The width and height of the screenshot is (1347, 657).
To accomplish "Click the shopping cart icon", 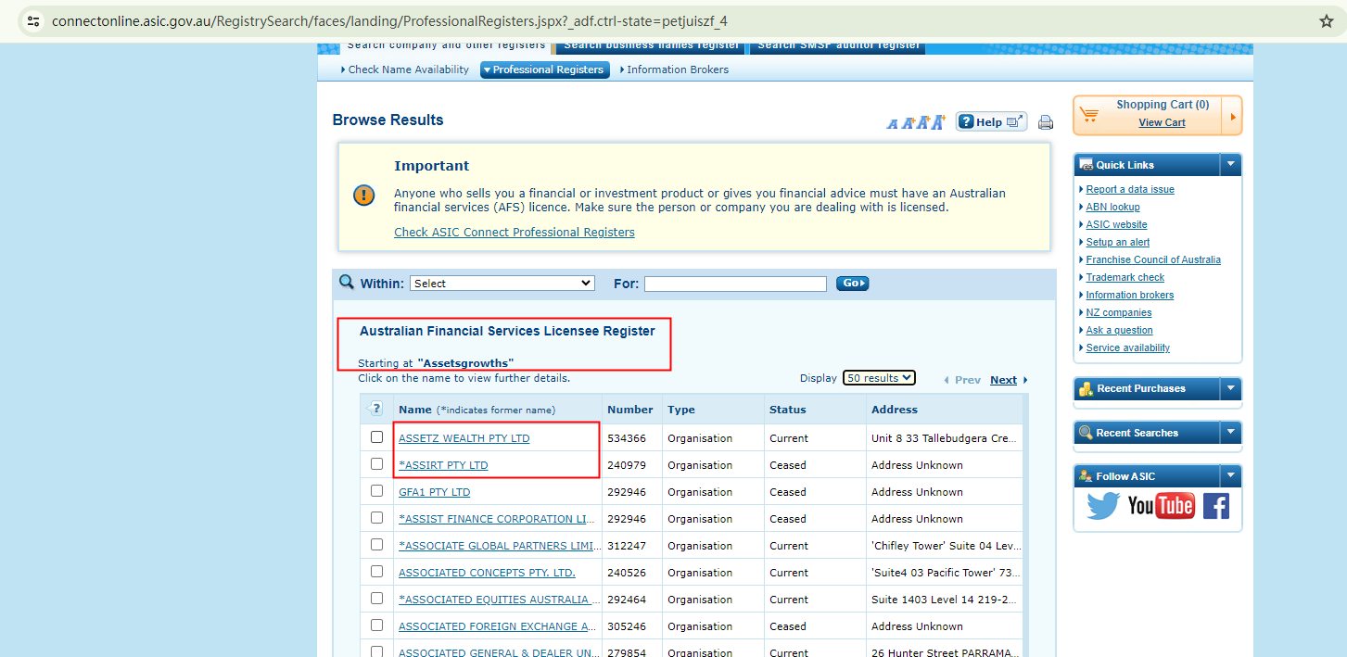I will 1090,115.
